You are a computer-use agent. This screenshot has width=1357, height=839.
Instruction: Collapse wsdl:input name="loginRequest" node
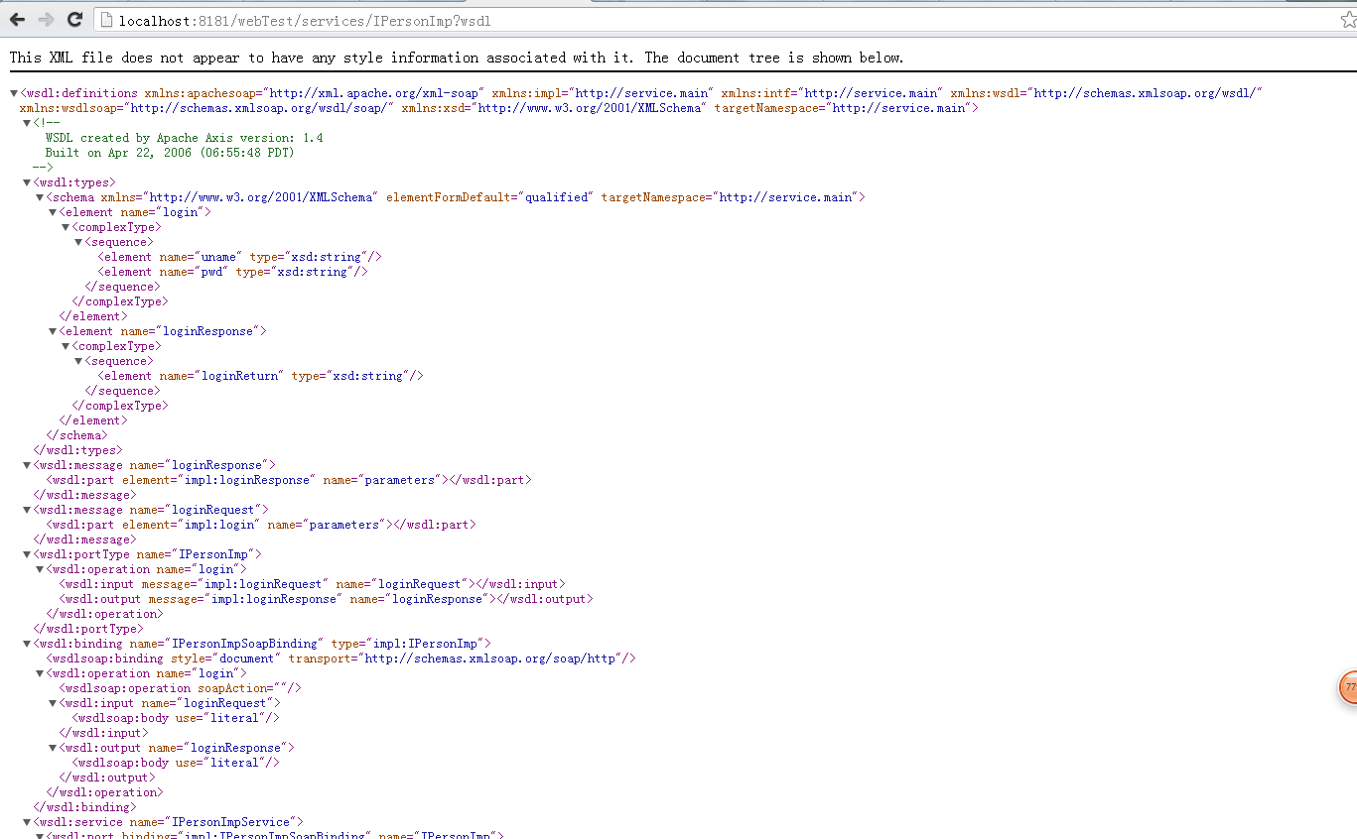[53, 703]
